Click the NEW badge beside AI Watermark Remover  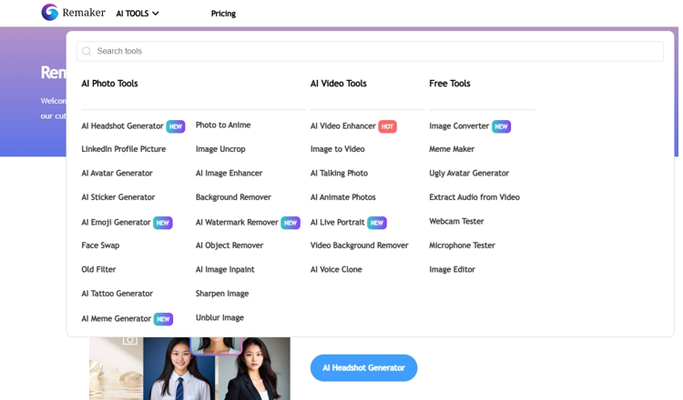pos(291,223)
